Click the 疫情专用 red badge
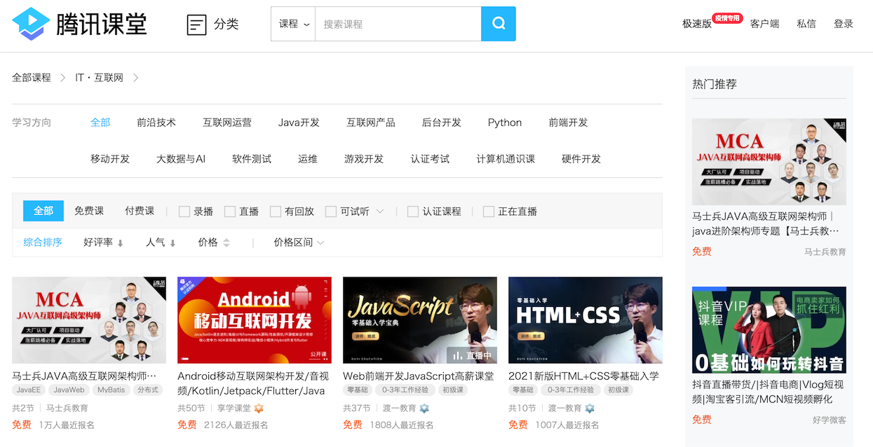Viewport: 873px width, 447px height. (x=727, y=18)
